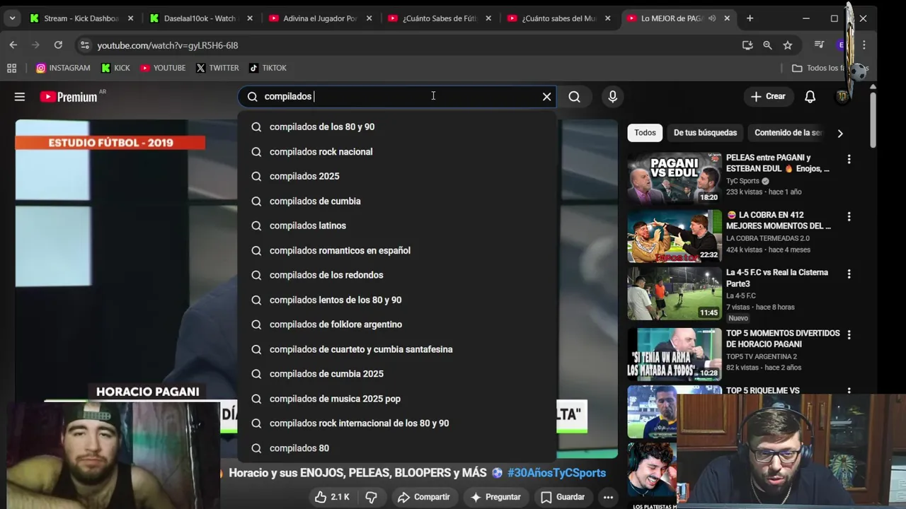
Task: Dislike the video
Action: tap(371, 497)
